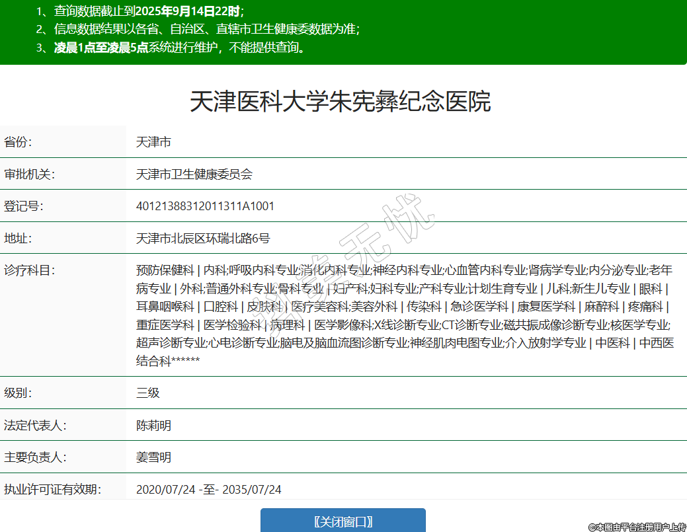This screenshot has height=532, width=687.
Task: Click the maintenance notice 凌晨1点至凌晨5点
Action: 101,48
